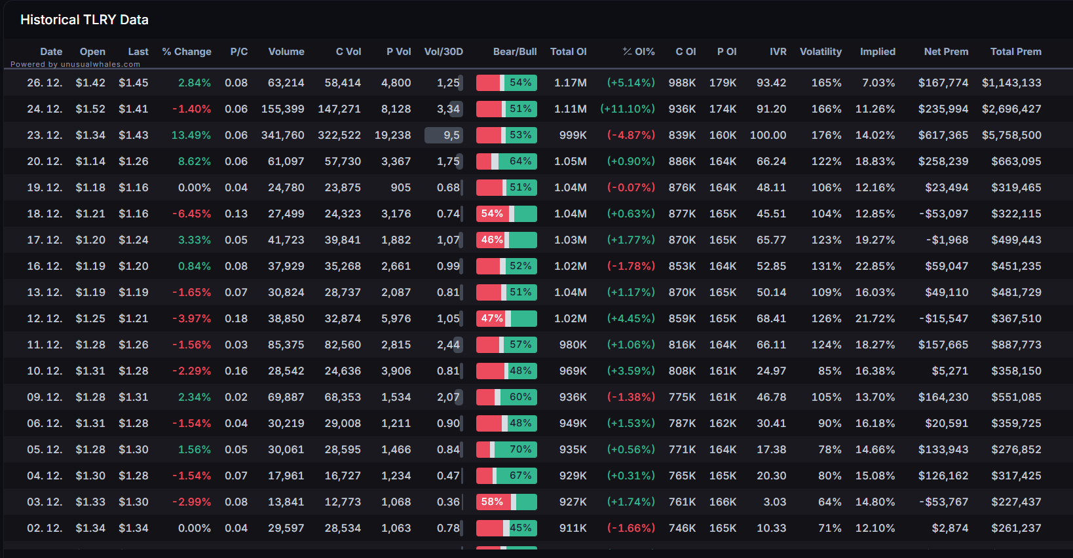This screenshot has width=1073, height=558.
Task: Click the 13.49% change value
Action: (x=191, y=135)
